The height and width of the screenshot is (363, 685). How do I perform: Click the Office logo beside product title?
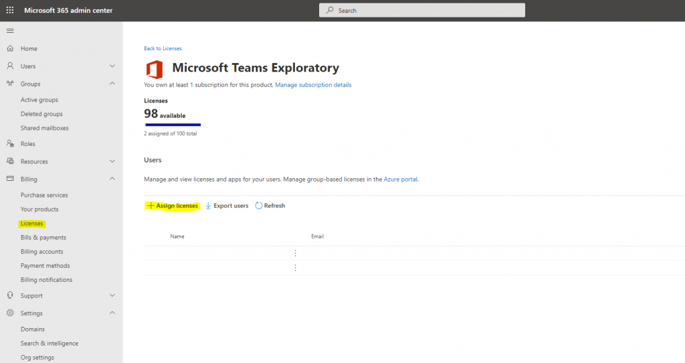pos(155,69)
